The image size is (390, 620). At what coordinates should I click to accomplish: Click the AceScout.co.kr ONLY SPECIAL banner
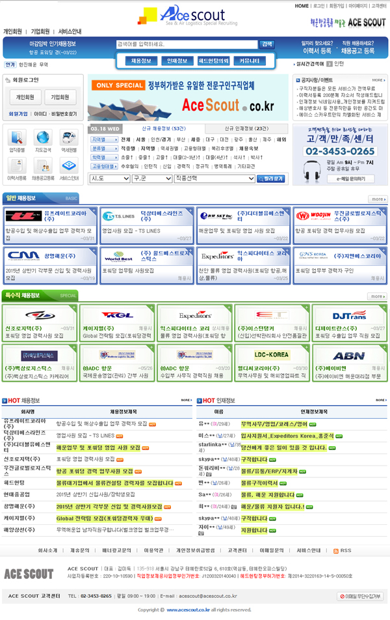point(188,97)
